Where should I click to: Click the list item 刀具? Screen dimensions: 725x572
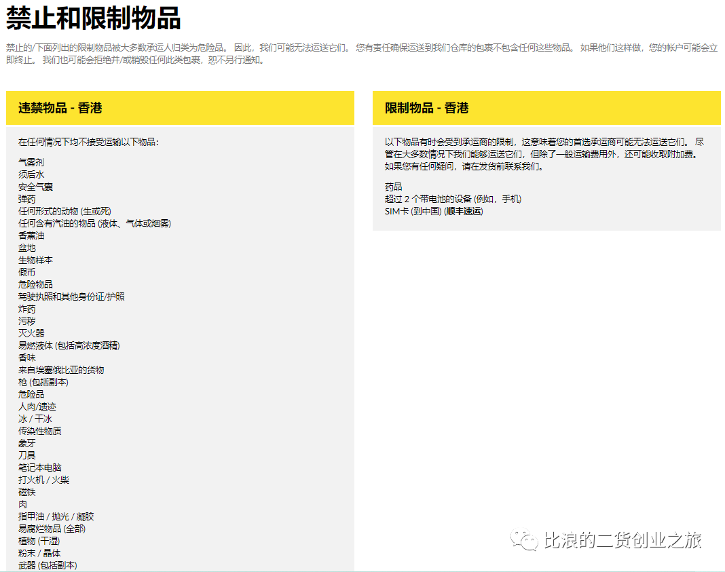tap(27, 455)
